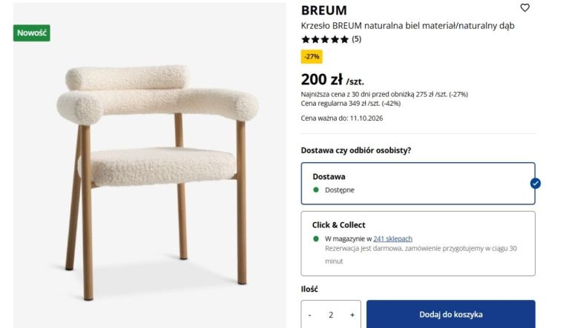Click the Cena regularna 349 zł line
563x328 pixels.
(350, 104)
